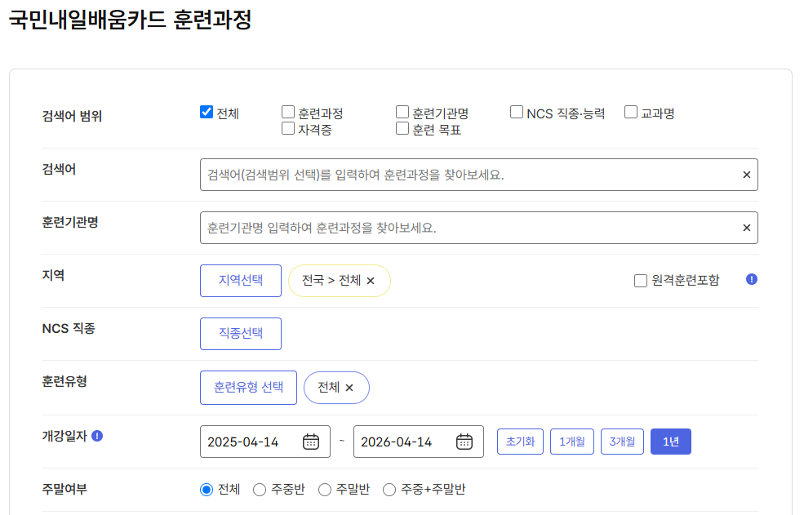Click the 검색어 범위 row label

[x=72, y=116]
